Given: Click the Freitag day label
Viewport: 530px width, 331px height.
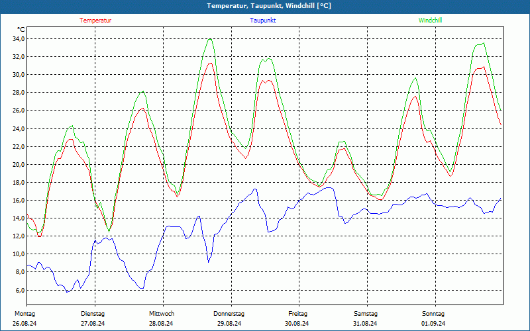Looking at the screenshot, I should click(x=298, y=314).
